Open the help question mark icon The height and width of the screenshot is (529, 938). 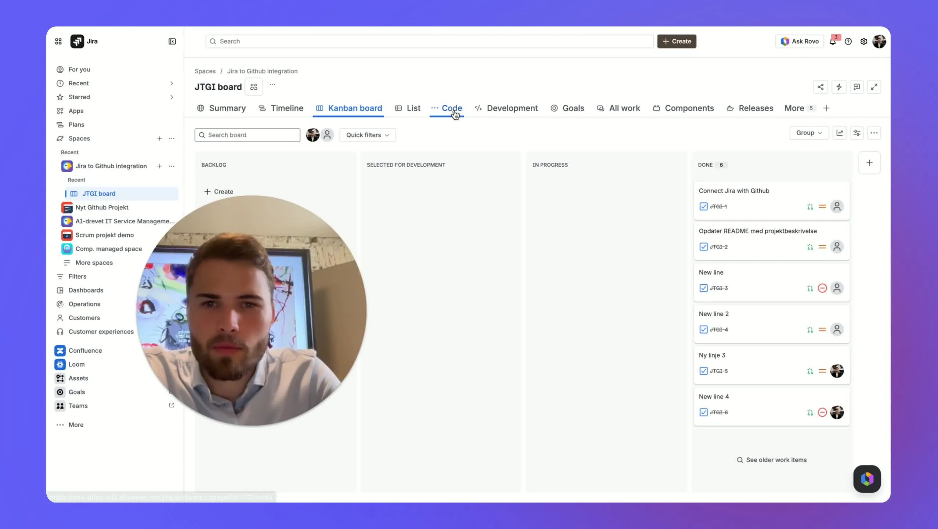(848, 42)
